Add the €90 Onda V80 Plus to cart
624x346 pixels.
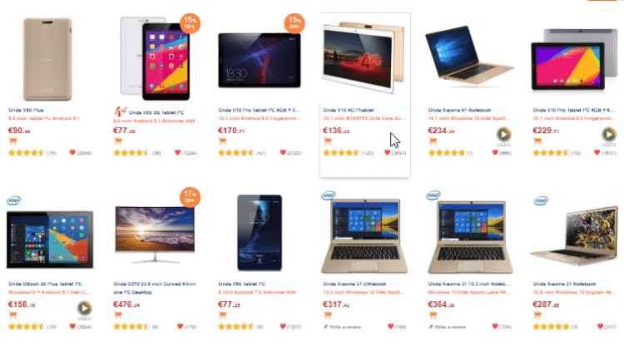pyautogui.click(x=12, y=141)
